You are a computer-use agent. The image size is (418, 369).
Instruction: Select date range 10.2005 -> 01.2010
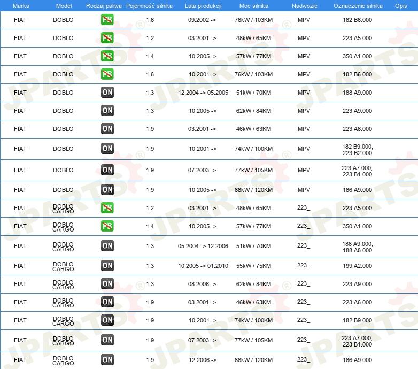pyautogui.click(x=203, y=266)
